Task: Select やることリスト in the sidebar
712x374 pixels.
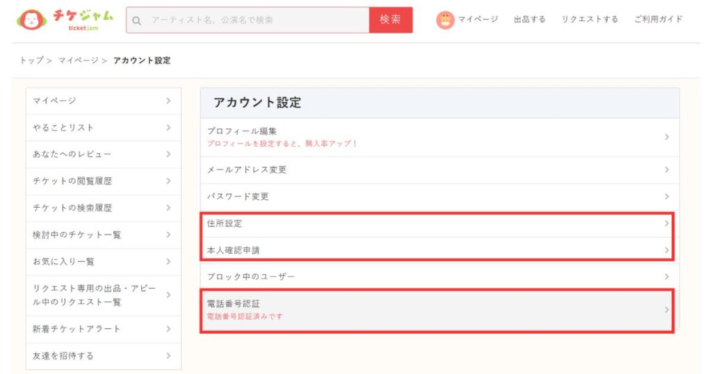Action: (x=104, y=127)
